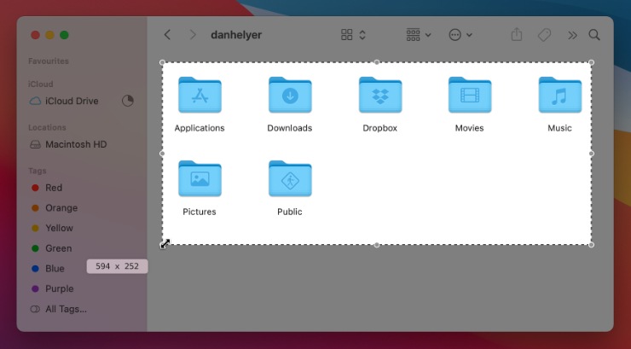Expand the group-by dropdown chevron
This screenshot has height=349, width=631.
tap(428, 36)
